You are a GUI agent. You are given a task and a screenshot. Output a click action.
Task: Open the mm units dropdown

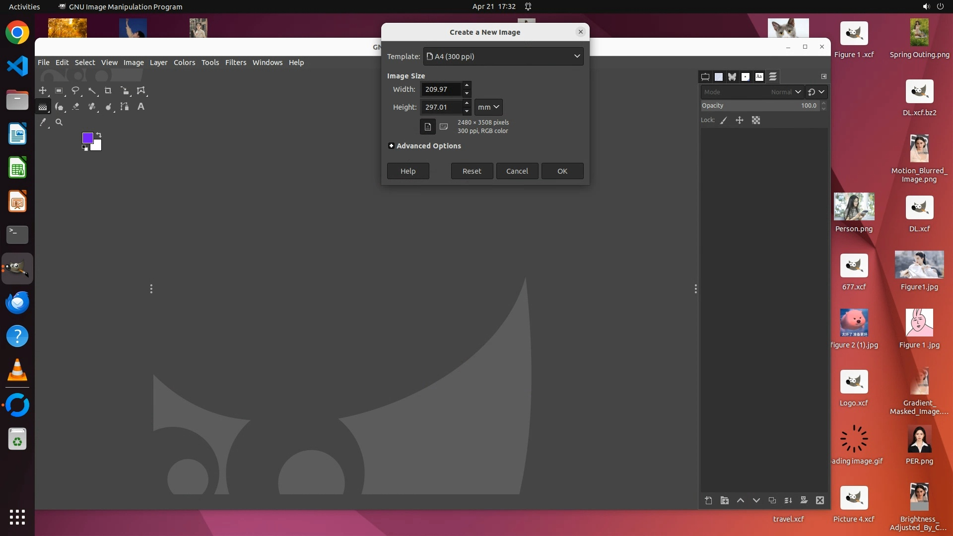coord(488,107)
